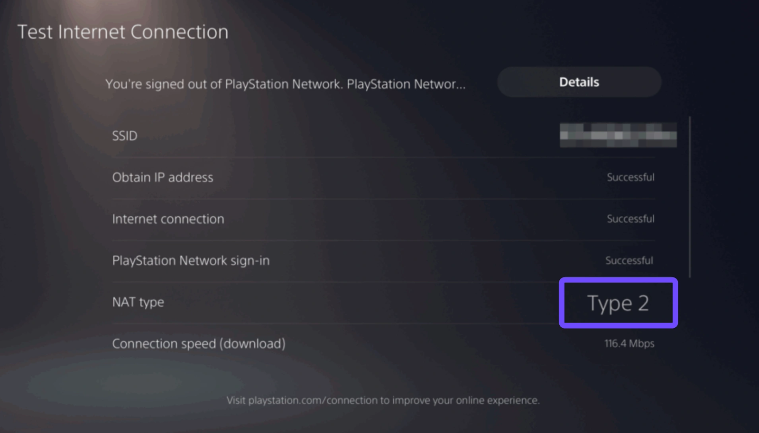
Task: Click the "You're signed out" status message
Action: coord(223,84)
